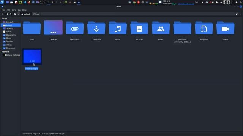Click the kalikali path bar button
Viewport: 243px width, 136px height.
(x=26, y=14)
